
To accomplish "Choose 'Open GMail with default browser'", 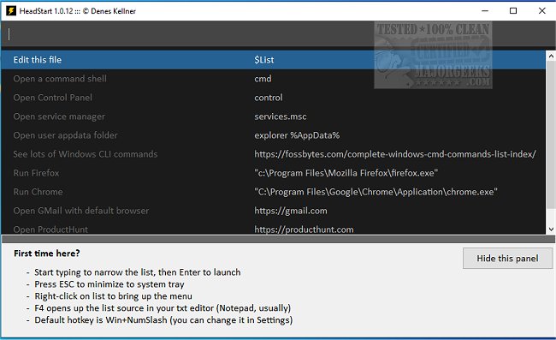I will (274, 211).
